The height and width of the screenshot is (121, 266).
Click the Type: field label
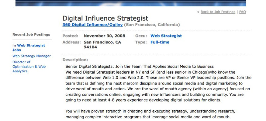coord(141,42)
